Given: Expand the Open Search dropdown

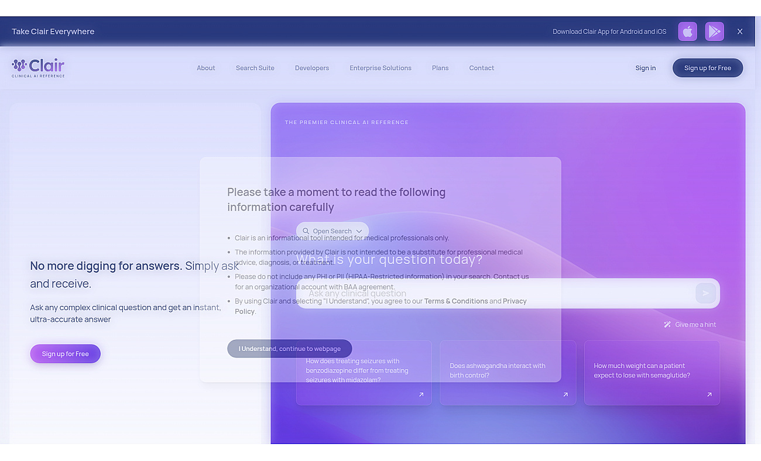Looking at the screenshot, I should 332,231.
